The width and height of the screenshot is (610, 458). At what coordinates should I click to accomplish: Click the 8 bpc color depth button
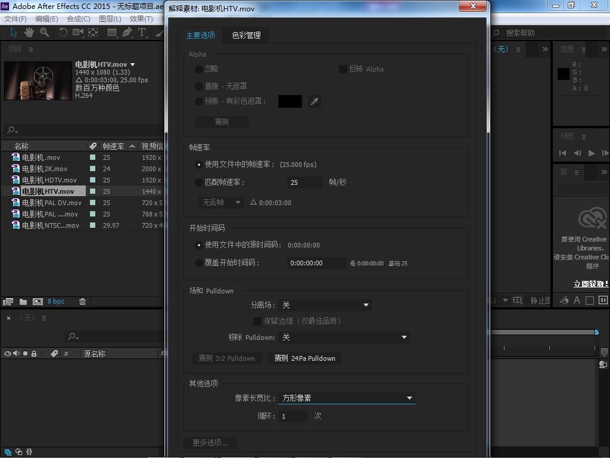coord(56,301)
